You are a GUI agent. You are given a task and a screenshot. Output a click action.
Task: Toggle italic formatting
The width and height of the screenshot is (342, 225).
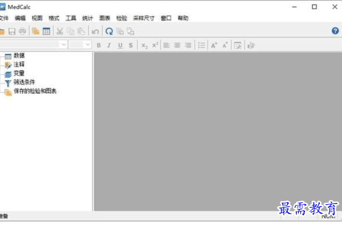109,45
